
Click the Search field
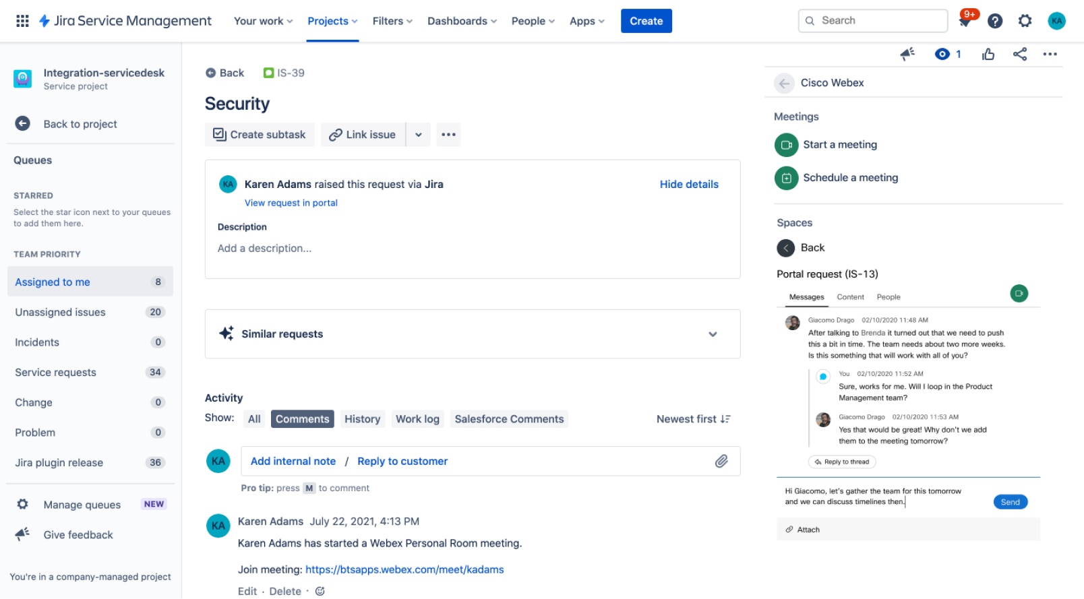(x=873, y=21)
